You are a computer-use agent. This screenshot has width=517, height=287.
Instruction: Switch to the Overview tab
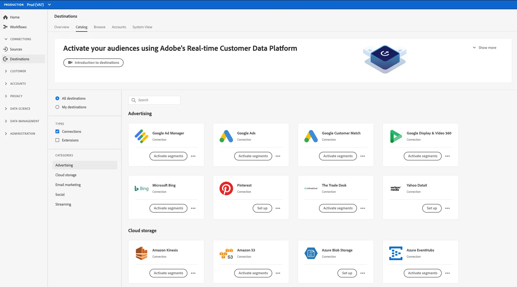[62, 27]
